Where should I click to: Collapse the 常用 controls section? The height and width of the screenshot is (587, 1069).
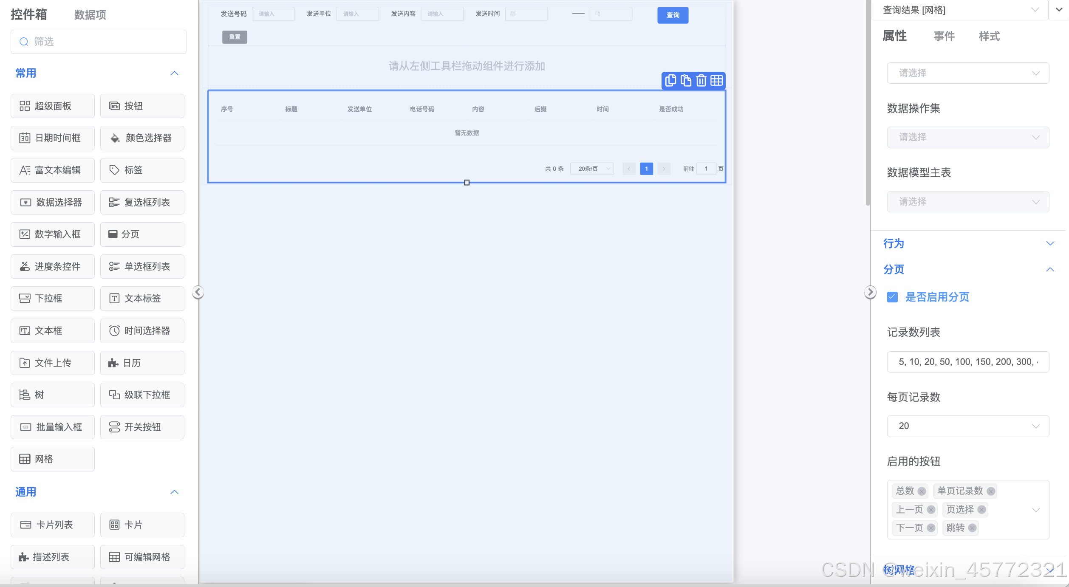click(x=174, y=73)
